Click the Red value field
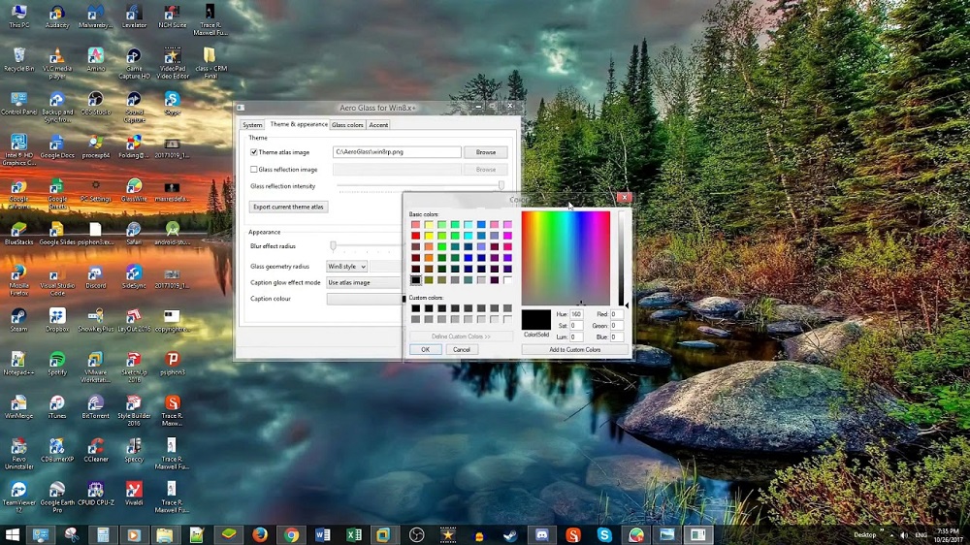Screen dimensions: 970x545 617,314
